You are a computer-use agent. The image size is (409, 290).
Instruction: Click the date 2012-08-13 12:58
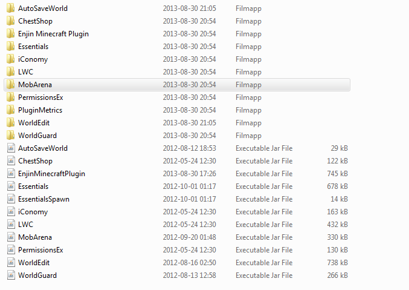(x=189, y=275)
